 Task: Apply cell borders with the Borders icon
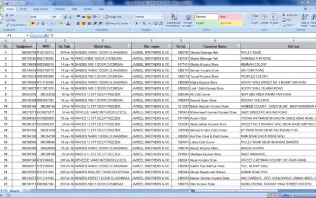[x=52, y=24]
